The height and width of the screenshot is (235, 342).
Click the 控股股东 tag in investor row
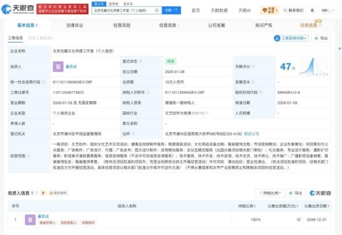[88, 222]
